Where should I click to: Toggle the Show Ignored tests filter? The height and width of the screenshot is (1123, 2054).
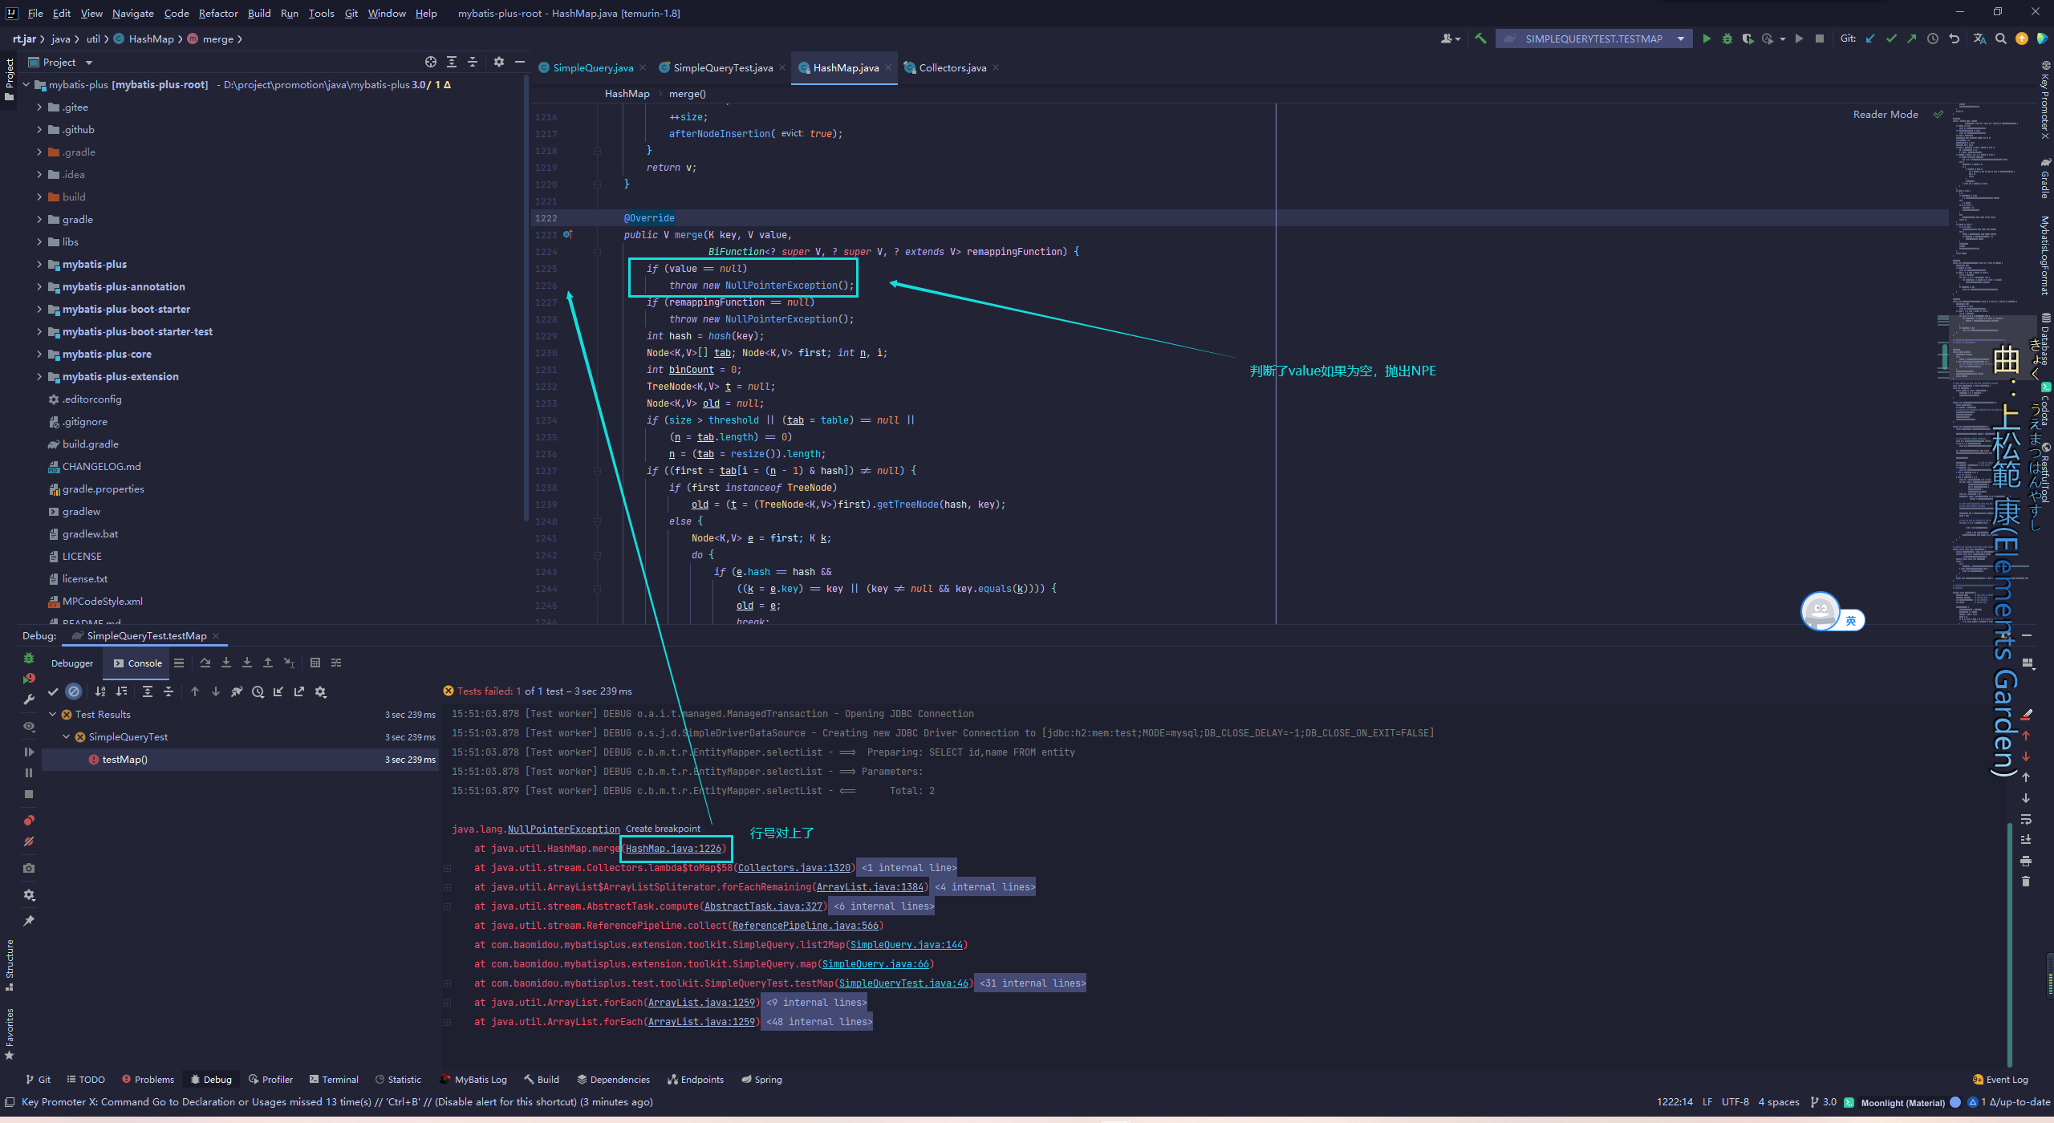tap(74, 691)
